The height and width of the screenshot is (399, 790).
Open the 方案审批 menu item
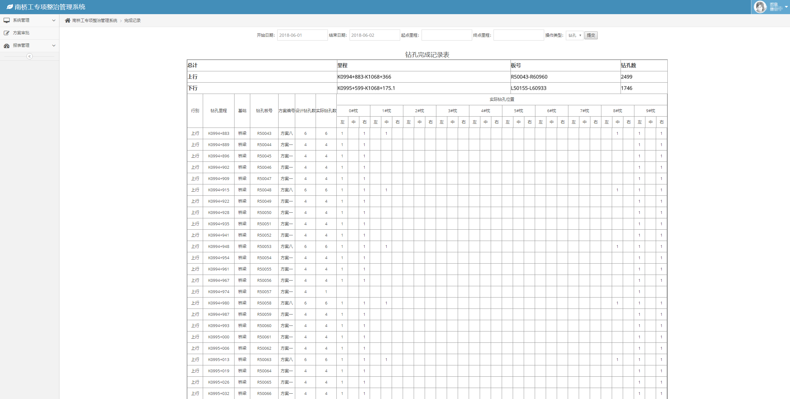point(21,33)
